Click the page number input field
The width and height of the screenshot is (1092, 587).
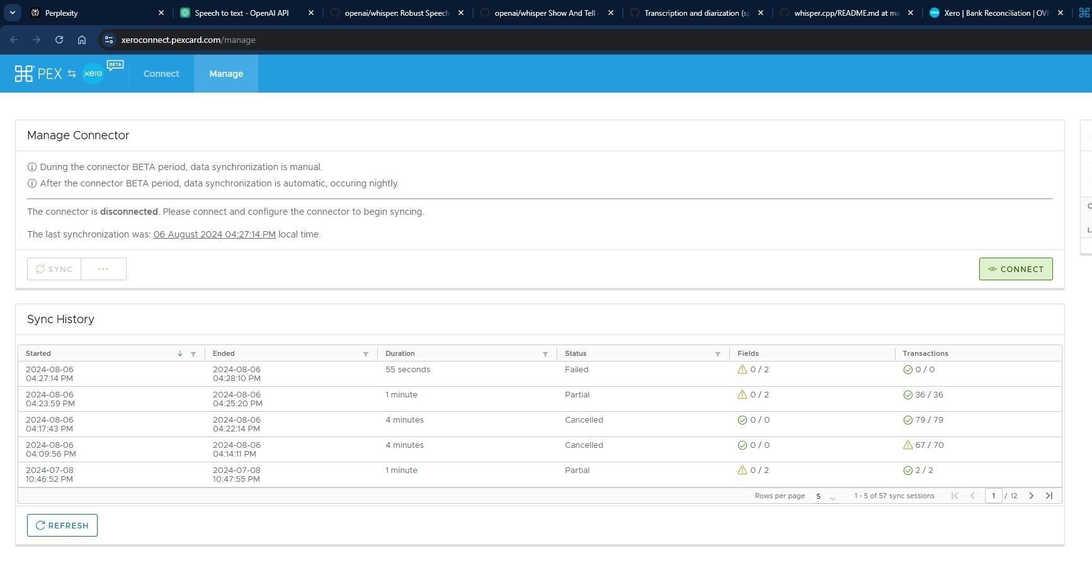click(x=993, y=496)
